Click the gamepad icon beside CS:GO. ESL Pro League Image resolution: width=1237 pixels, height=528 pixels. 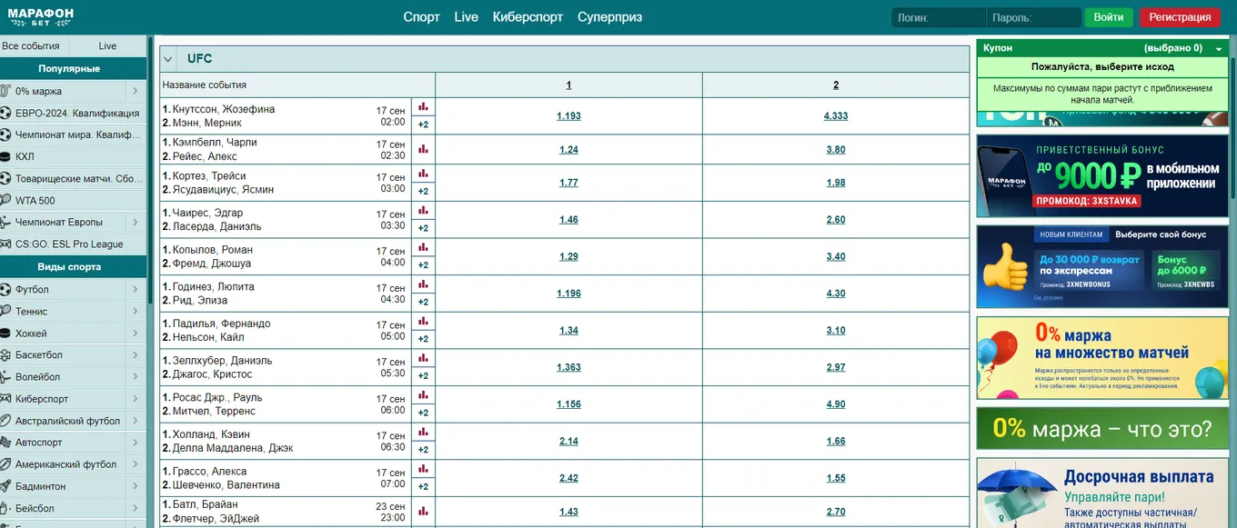point(5,244)
